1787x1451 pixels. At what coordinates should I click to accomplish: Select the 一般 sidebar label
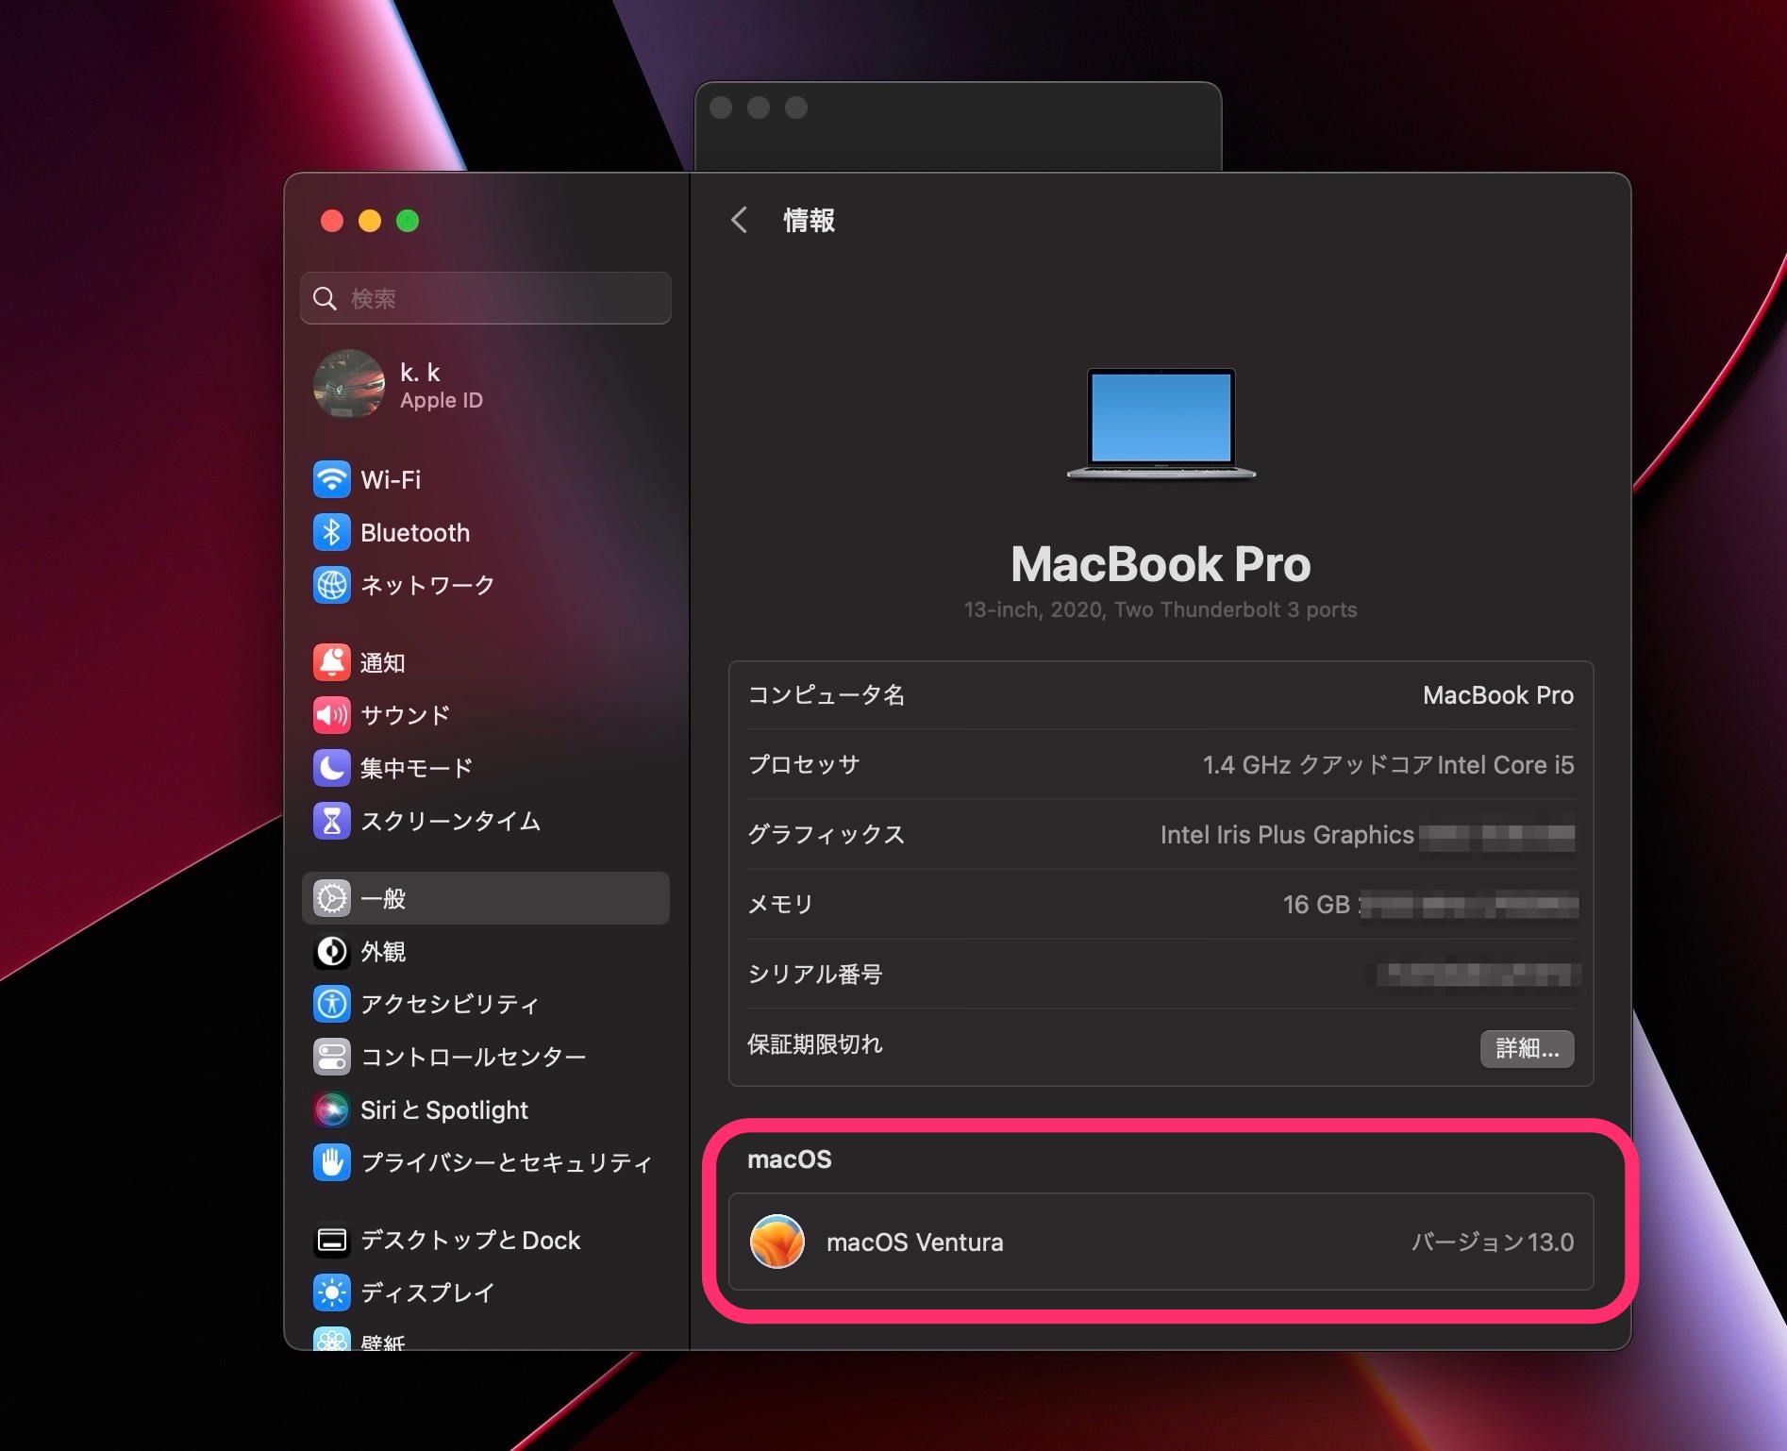pos(383,898)
